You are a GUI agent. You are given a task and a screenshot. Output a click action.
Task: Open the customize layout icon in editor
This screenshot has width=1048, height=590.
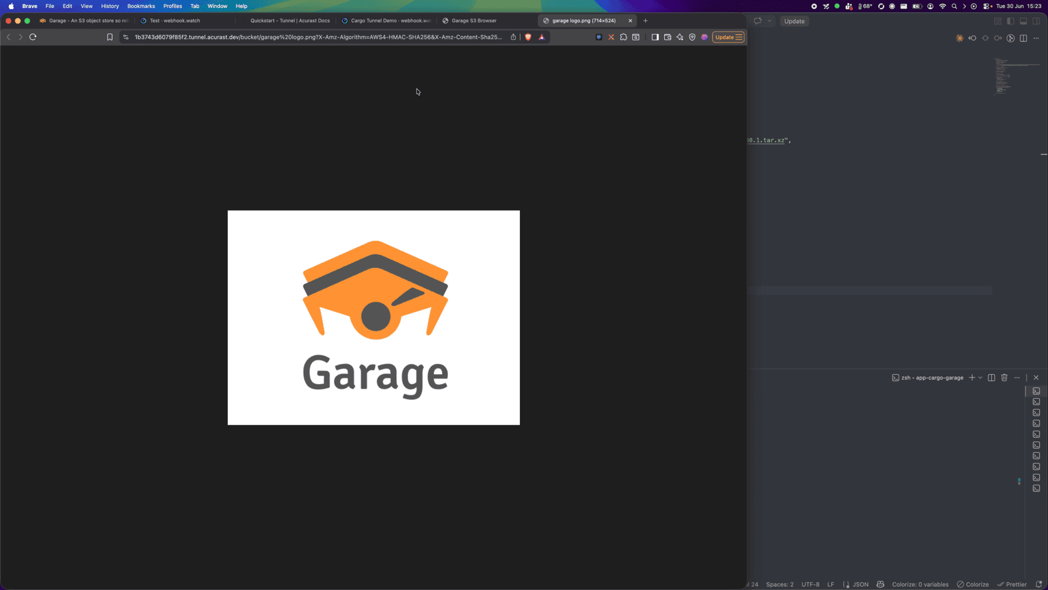[x=998, y=21]
